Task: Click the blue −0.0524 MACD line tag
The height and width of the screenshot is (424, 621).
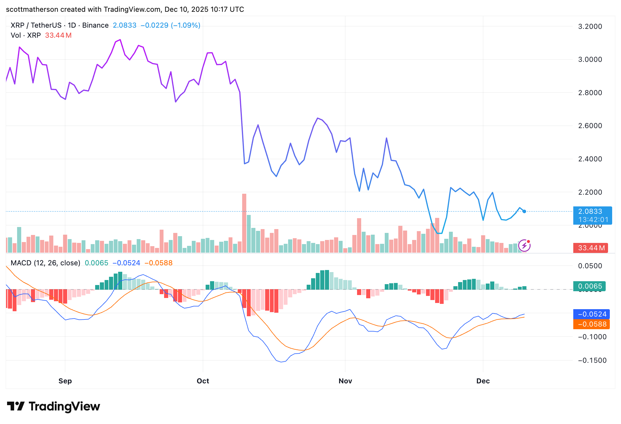Action: 591,314
